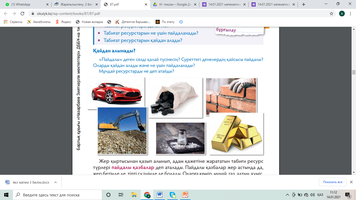Switch to the Жаратылыстану. 2 бөлім tab
This screenshot has height=200, width=356.
pos(76,4)
